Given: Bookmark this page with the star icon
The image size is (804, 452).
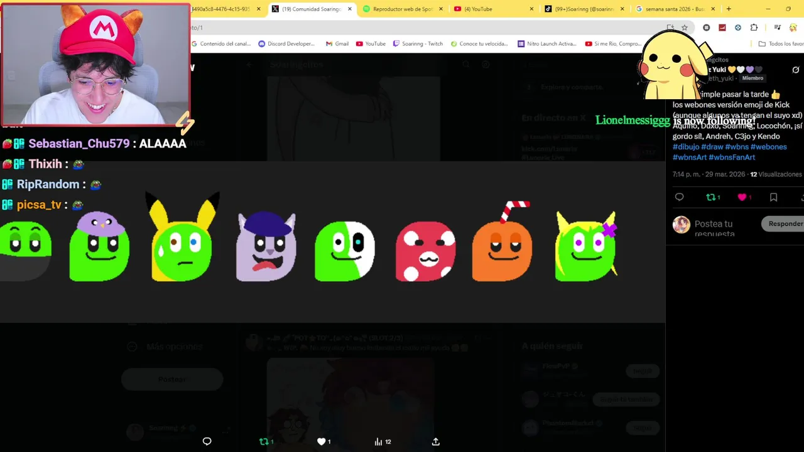Looking at the screenshot, I should 685,28.
